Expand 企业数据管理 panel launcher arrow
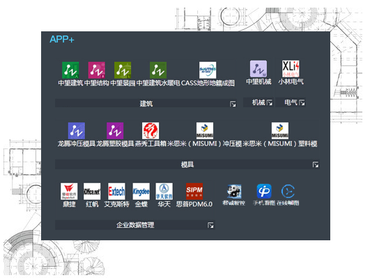370x280 pixels. point(210,225)
